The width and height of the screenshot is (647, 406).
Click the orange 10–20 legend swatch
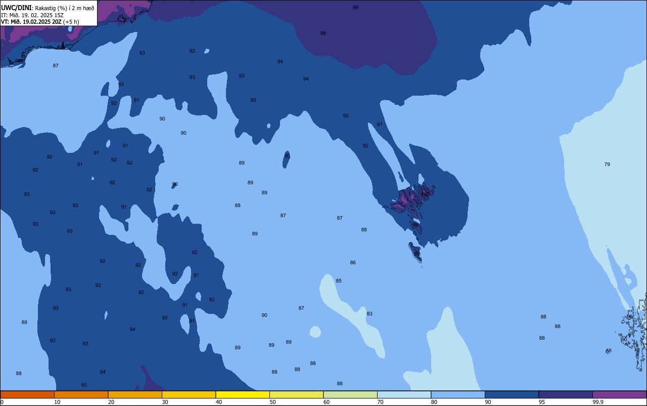coord(81,394)
